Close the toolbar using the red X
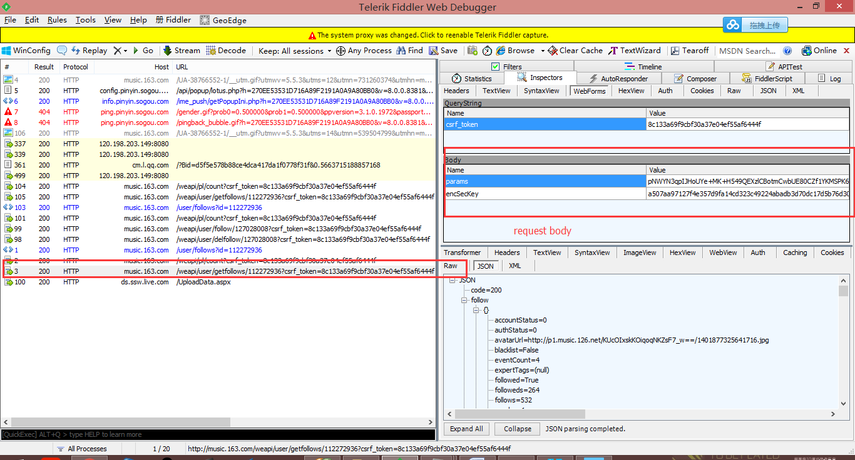This screenshot has height=460, width=855. (x=847, y=51)
